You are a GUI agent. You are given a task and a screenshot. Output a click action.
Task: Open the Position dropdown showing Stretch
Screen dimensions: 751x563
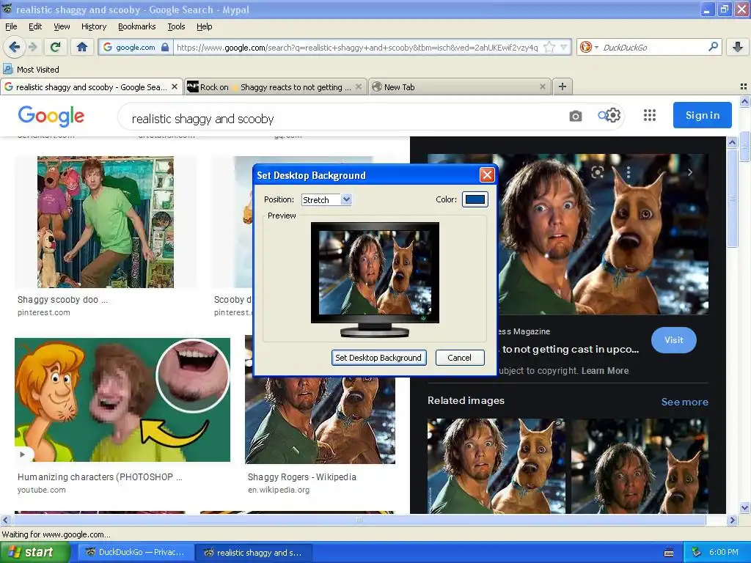click(x=326, y=199)
